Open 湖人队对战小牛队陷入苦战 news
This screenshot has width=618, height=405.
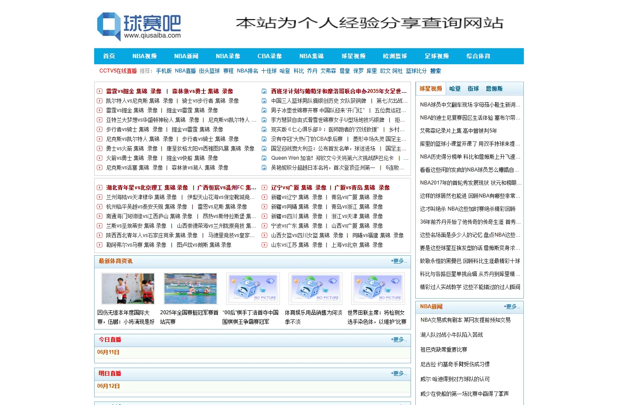coord(451,335)
